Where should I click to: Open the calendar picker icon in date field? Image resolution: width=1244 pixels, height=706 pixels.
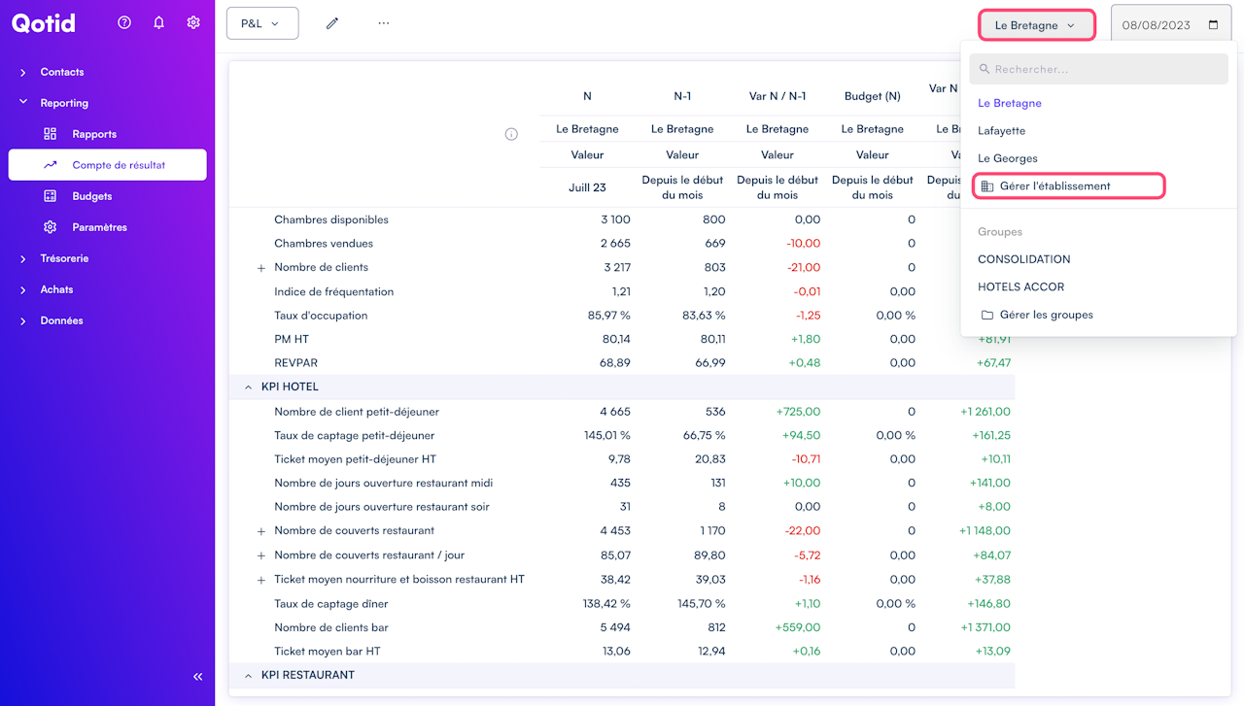pyautogui.click(x=1213, y=25)
